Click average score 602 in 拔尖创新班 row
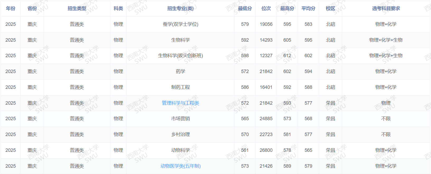431x174 pixels. pos(308,56)
